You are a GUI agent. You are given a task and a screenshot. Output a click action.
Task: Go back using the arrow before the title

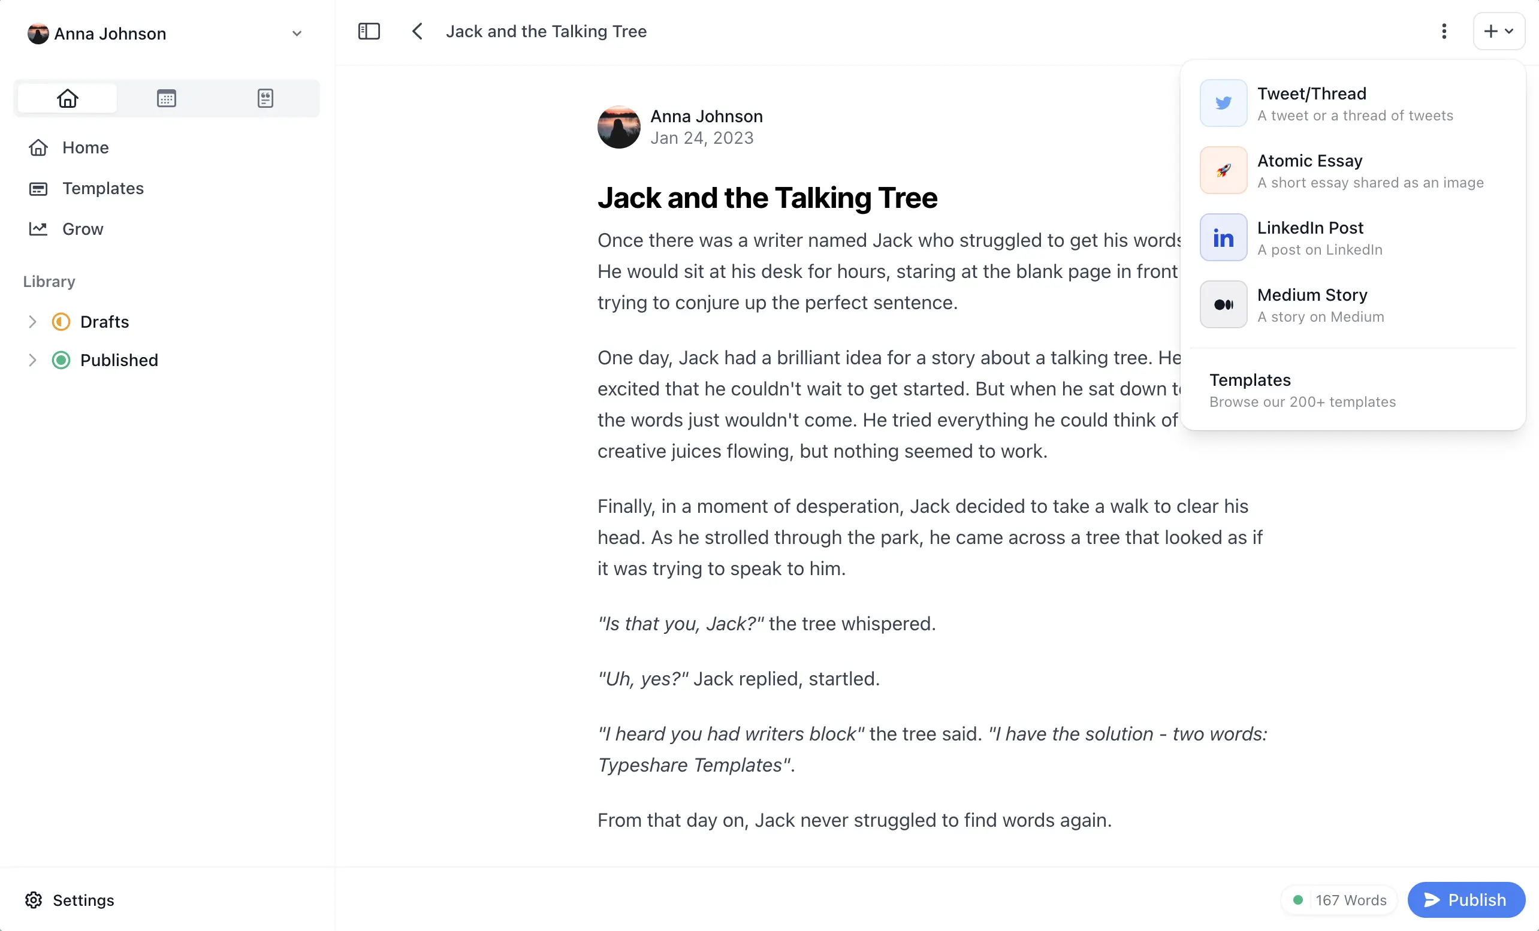click(417, 31)
